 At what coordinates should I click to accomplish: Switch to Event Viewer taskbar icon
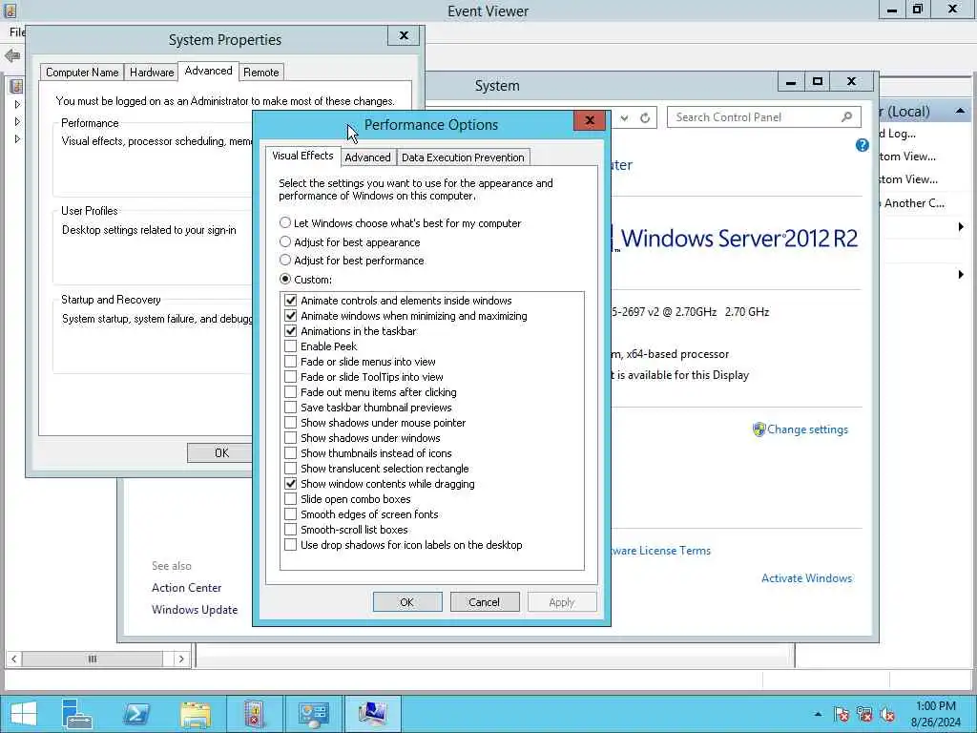tap(254, 714)
